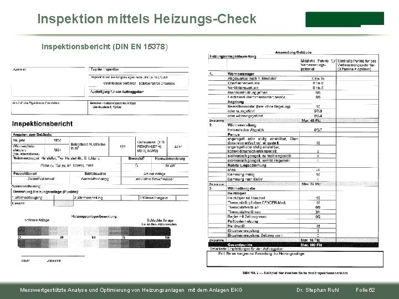Click the bold "Inspektionsbericht" form heading
Image resolution: width=399 pixels, height=299 pixels.
pyautogui.click(x=42, y=124)
